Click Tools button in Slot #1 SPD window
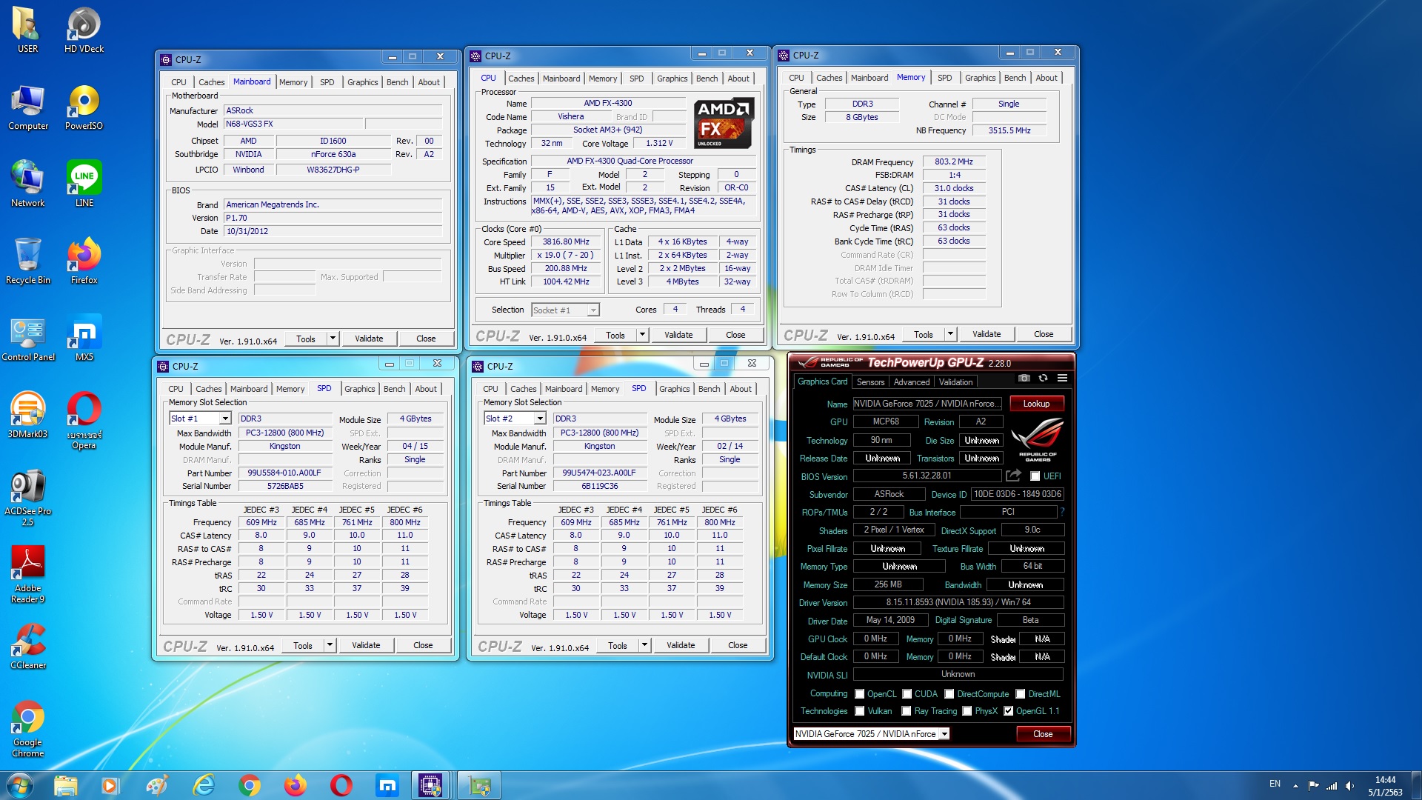The height and width of the screenshot is (800, 1422). point(303,645)
